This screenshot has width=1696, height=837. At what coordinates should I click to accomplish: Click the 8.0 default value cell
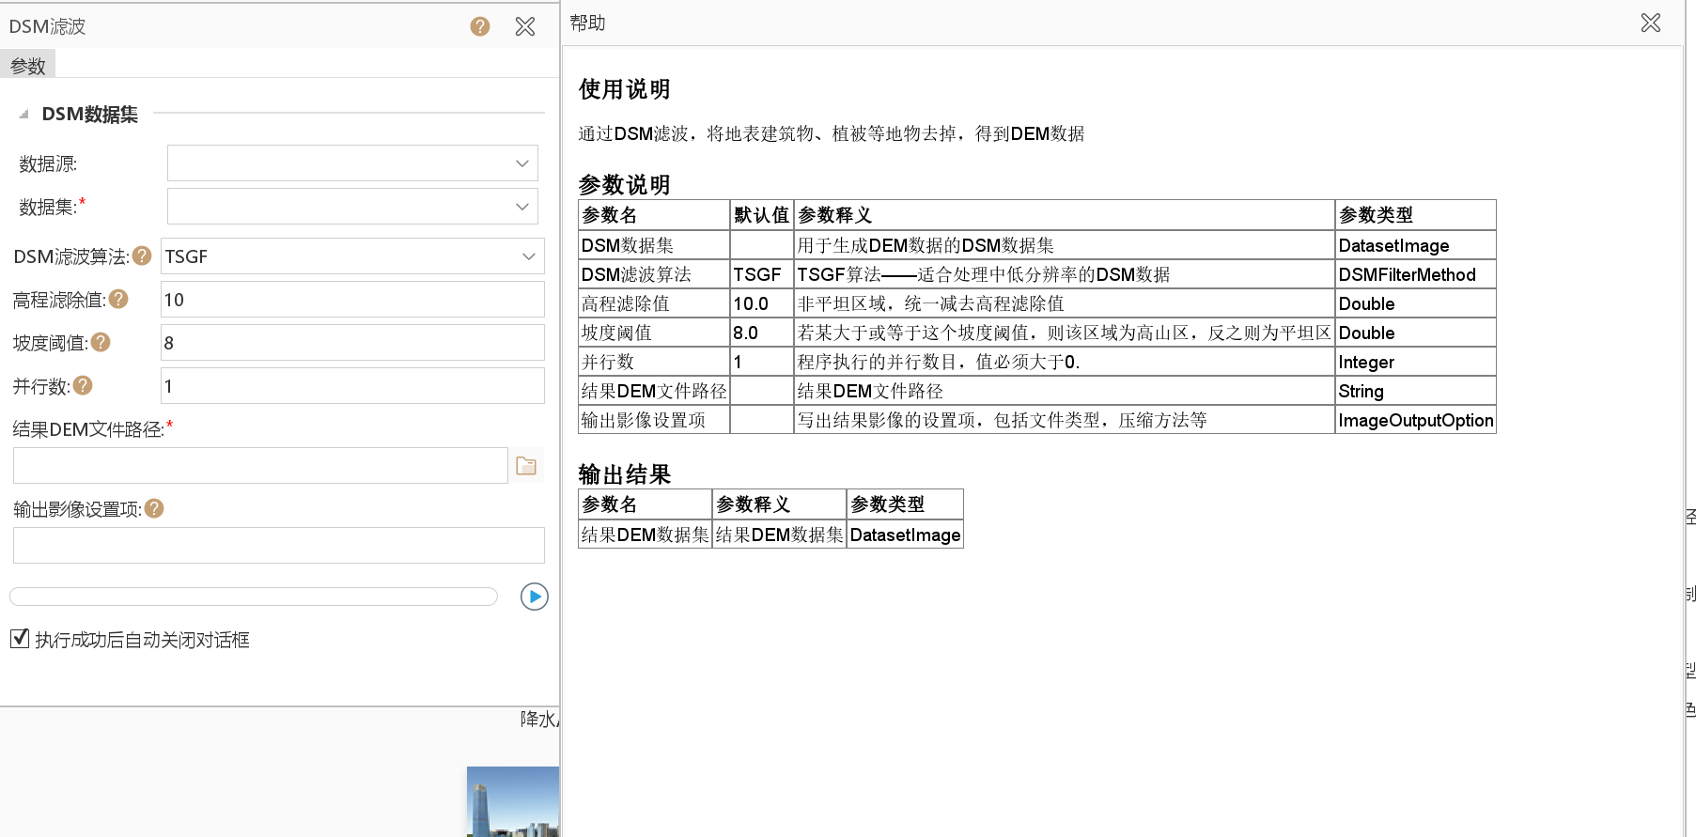click(762, 333)
